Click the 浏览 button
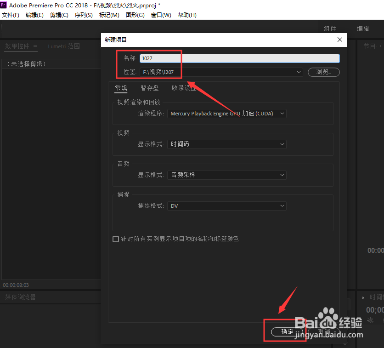 point(323,72)
